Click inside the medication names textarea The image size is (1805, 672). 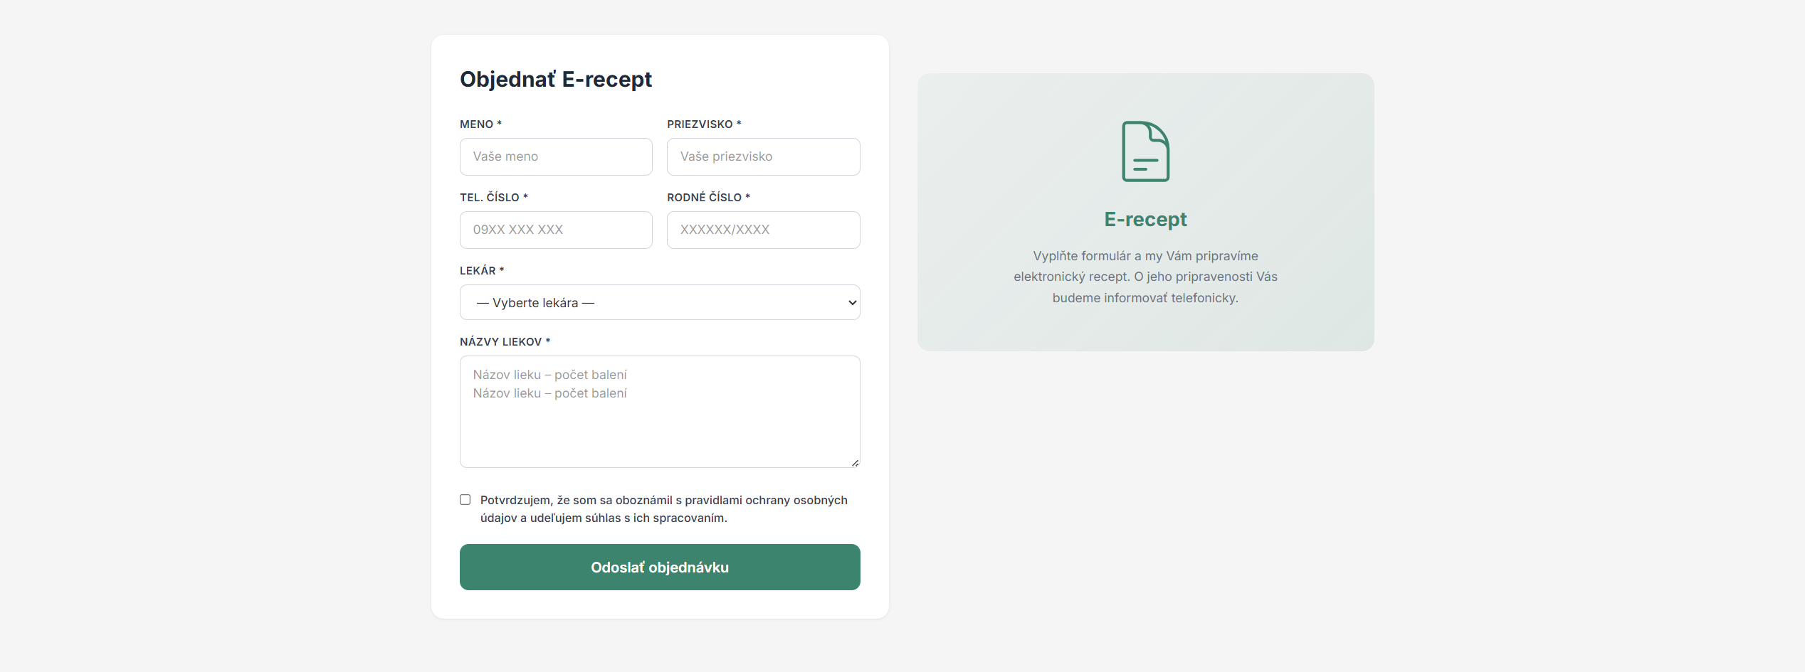click(x=659, y=420)
